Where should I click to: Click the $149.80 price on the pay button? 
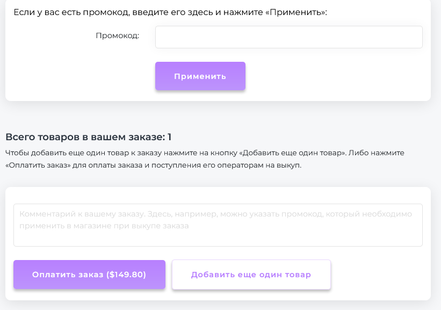tap(126, 275)
